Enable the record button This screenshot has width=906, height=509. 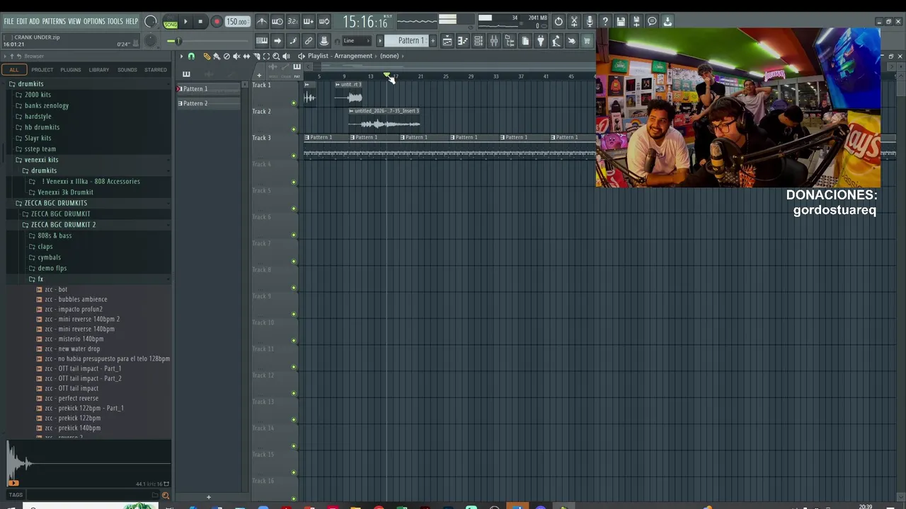(x=217, y=22)
